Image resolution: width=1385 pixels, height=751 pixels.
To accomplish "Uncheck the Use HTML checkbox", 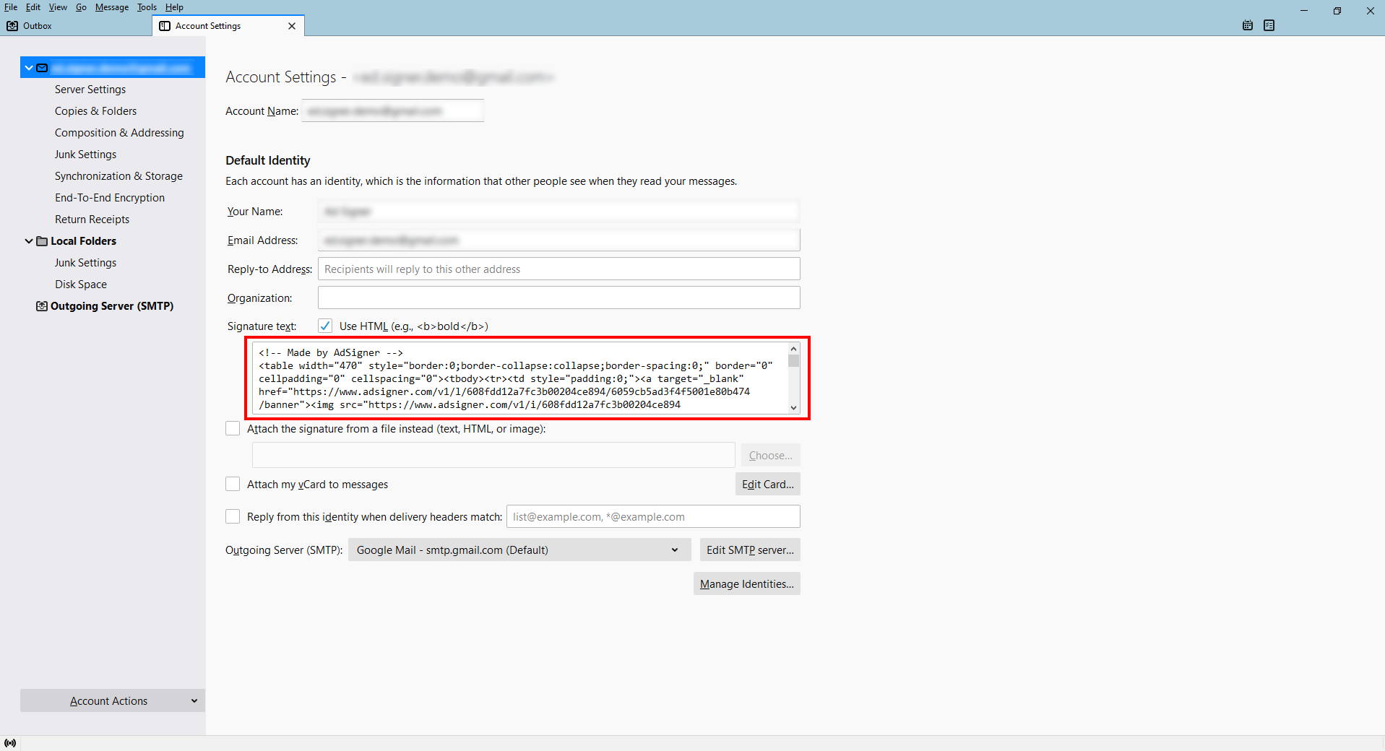I will (x=325, y=326).
